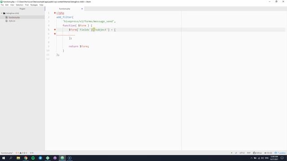Screen dimensions: 287x161
Task: Open the taskbar clock and date
Action: [274, 158]
